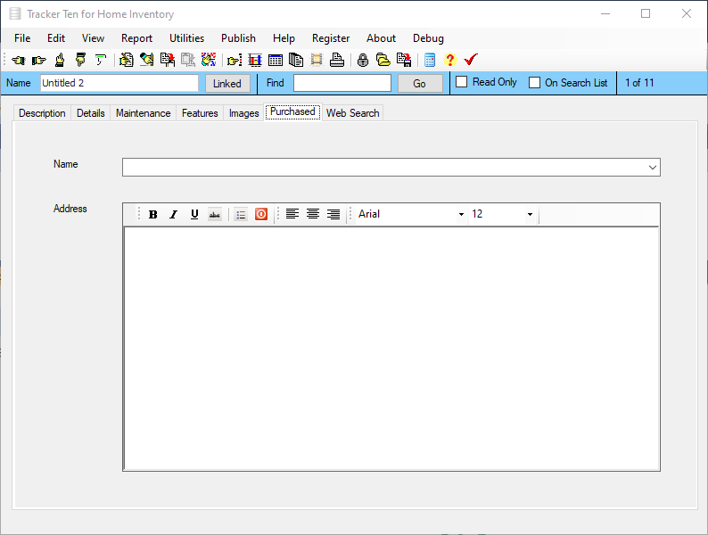This screenshot has width=708, height=535.
Task: Click the grayed-out copy pages icon
Action: pos(188,60)
